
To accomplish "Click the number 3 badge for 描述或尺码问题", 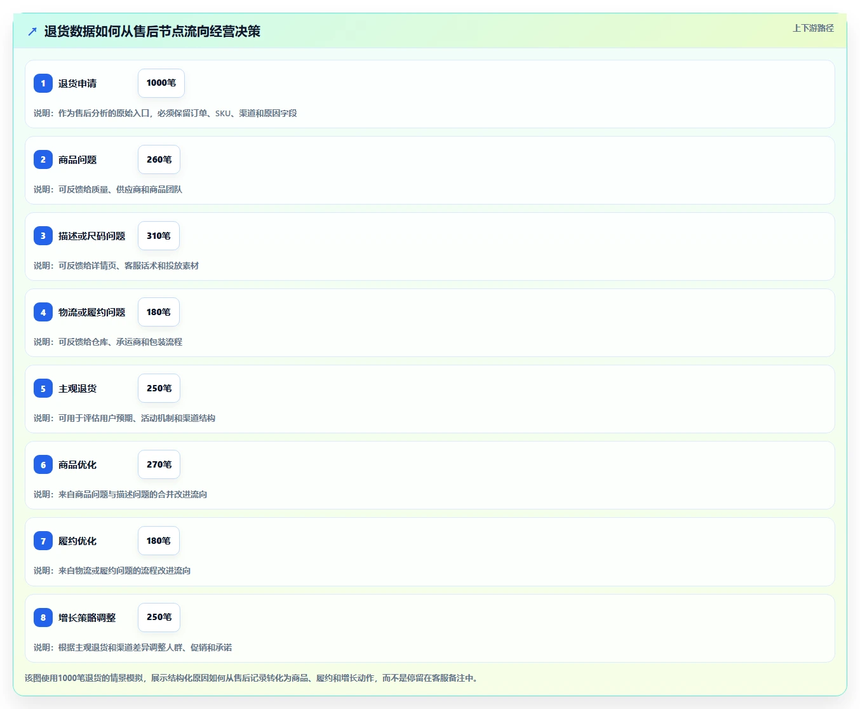I will (43, 236).
